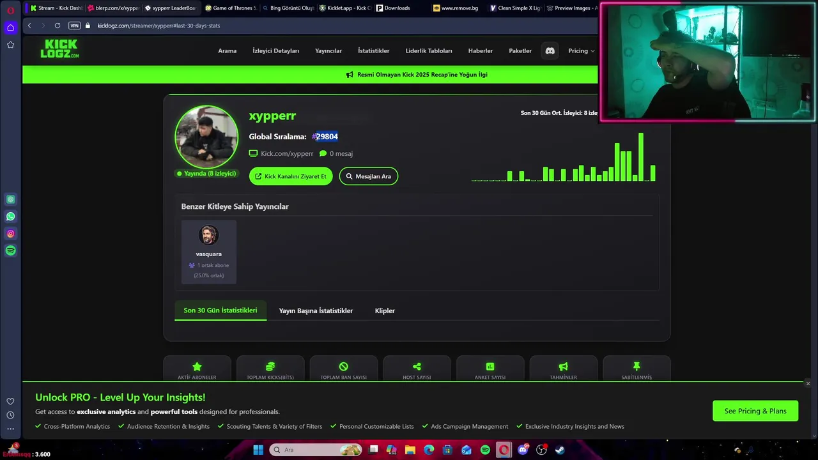Open File Explorer from the taskbar
The height and width of the screenshot is (460, 818).
[410, 450]
